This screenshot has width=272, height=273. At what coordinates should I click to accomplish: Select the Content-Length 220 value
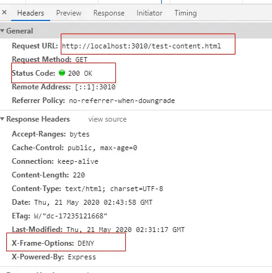coord(79,175)
